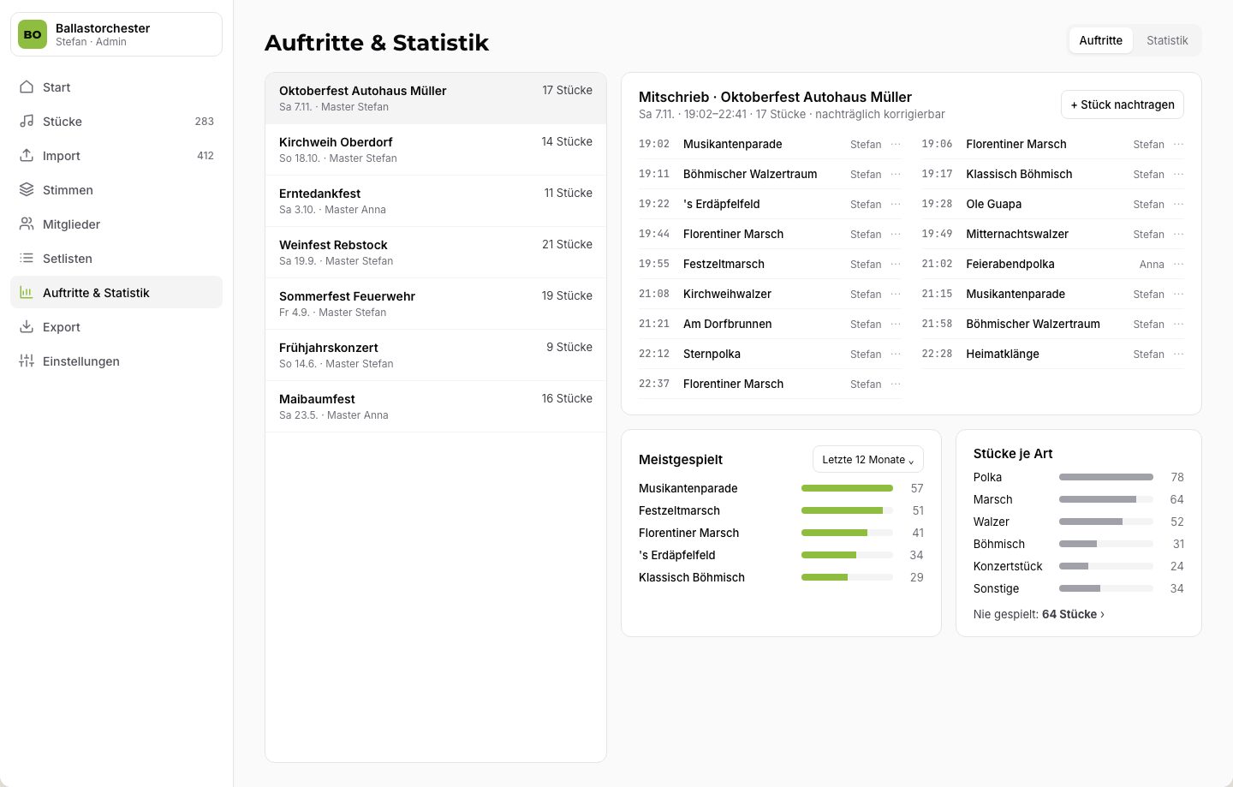Open the more menu for 22:28 Heimatklänge

click(x=1178, y=354)
